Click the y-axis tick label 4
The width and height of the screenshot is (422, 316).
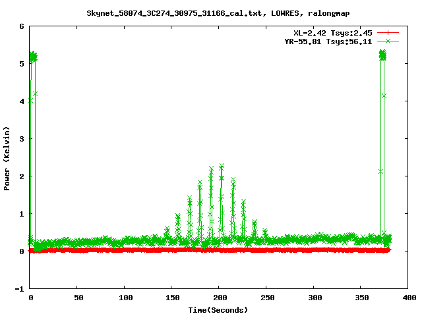tap(22, 101)
